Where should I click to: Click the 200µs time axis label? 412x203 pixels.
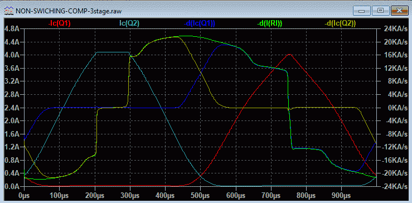tap(95, 196)
